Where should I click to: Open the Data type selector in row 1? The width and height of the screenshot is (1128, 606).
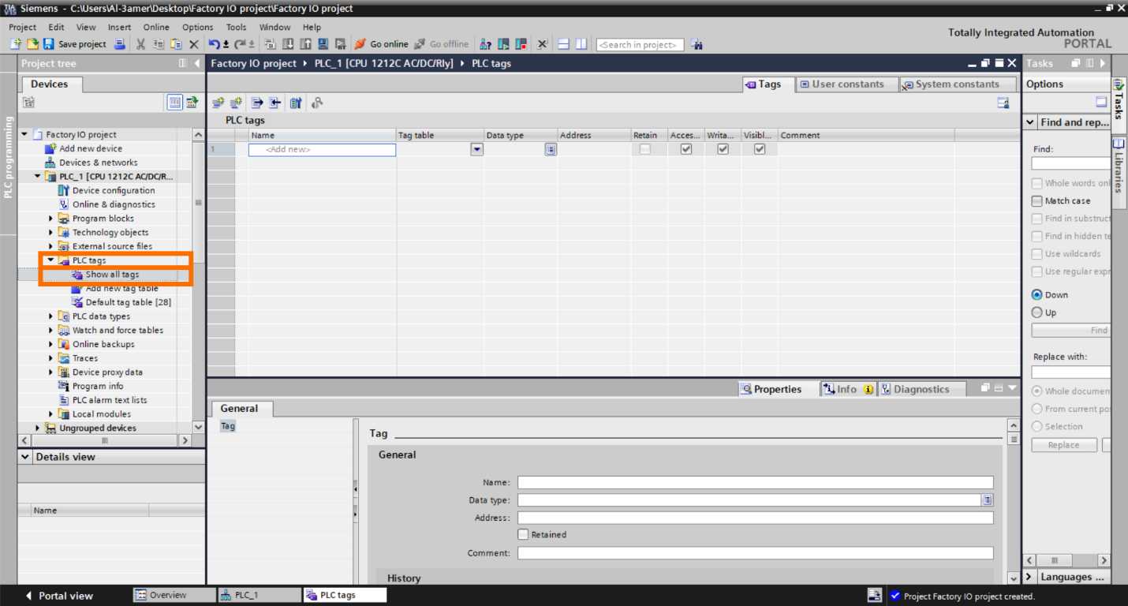[x=551, y=149]
